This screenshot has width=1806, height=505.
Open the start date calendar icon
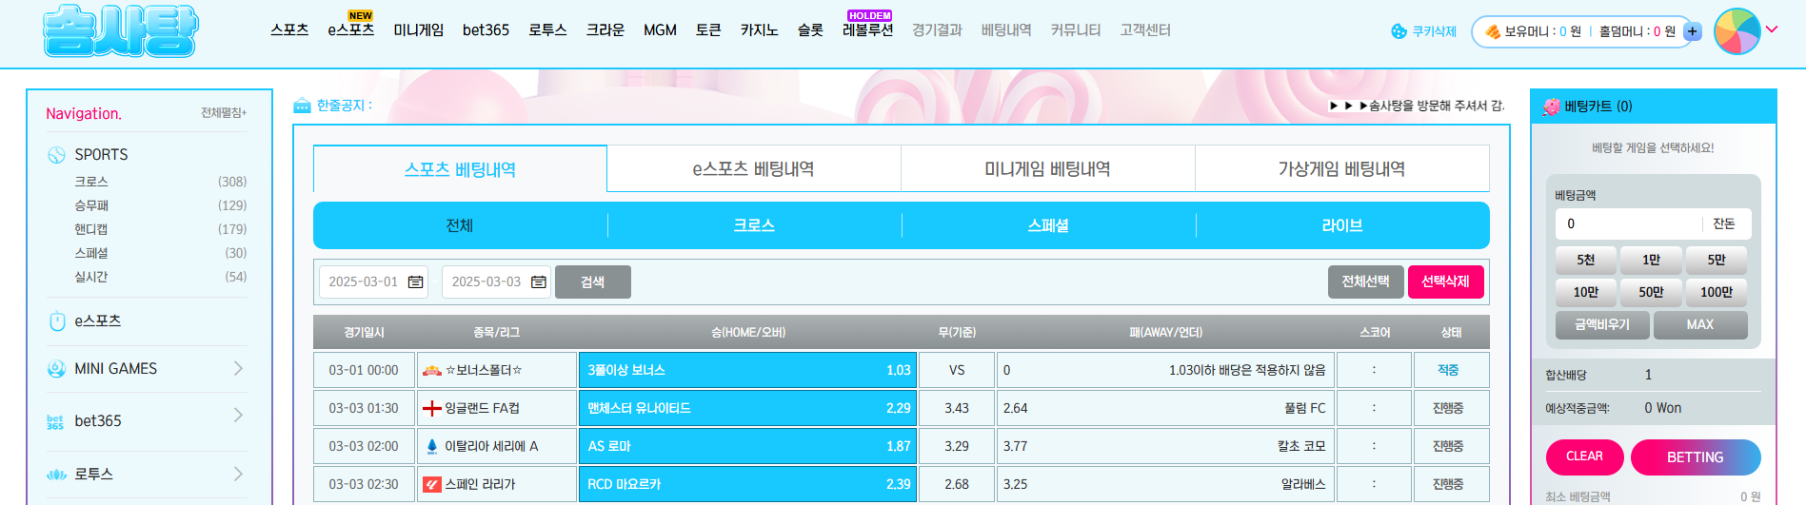pos(415,282)
